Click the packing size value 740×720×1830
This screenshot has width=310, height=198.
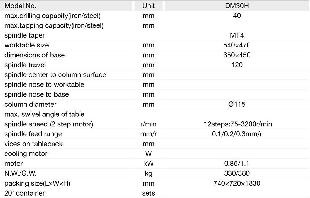click(x=237, y=183)
